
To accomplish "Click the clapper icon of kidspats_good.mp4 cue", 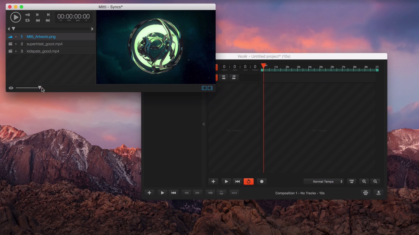I will (10, 51).
